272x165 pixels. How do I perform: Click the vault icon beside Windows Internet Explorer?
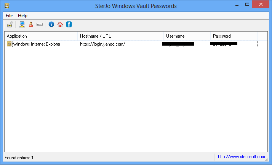[10, 44]
